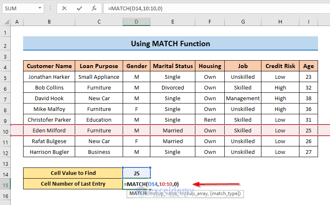The height and width of the screenshot is (205, 330).
Task: Click the Using MATCH Function title cell
Action: coord(170,44)
